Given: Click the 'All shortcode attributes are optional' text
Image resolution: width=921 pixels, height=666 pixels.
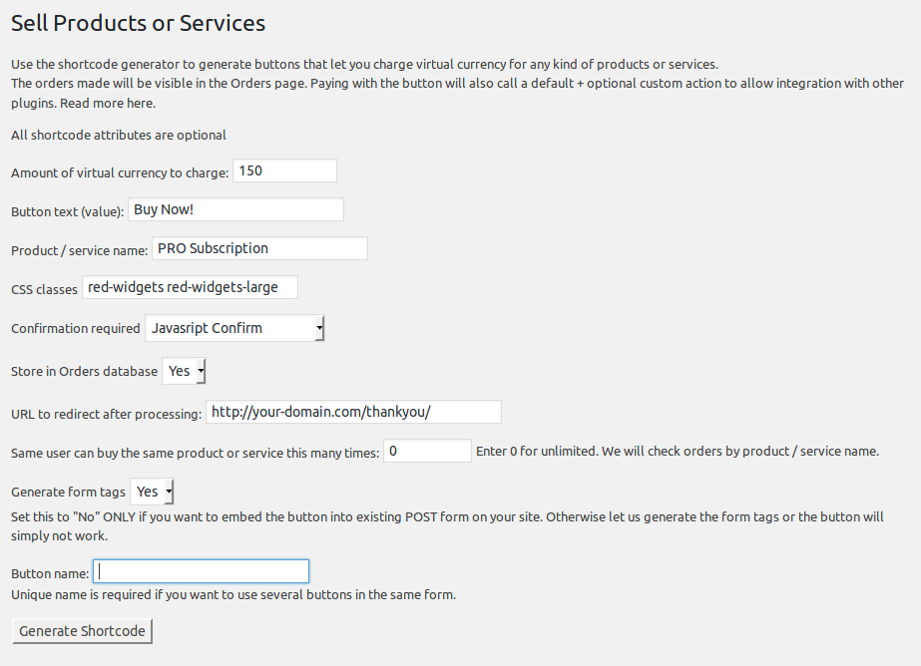Looking at the screenshot, I should (x=119, y=135).
